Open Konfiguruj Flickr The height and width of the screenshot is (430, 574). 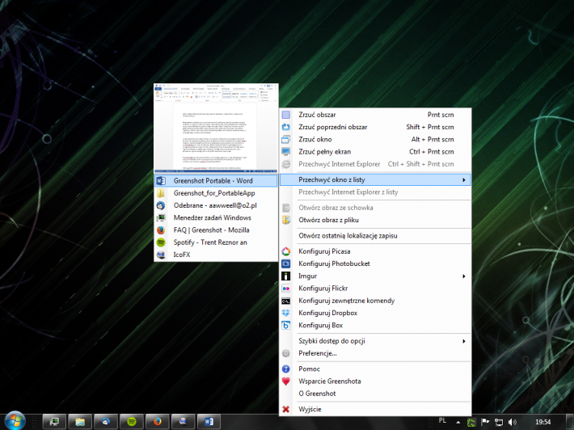(x=376, y=289)
